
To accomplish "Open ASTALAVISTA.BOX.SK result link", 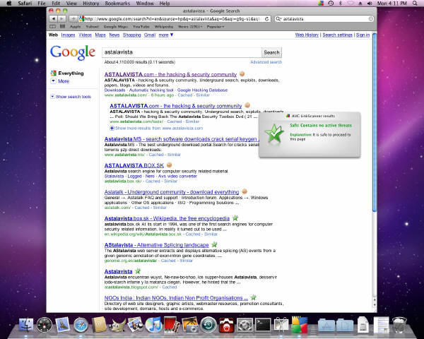I will click(134, 165).
